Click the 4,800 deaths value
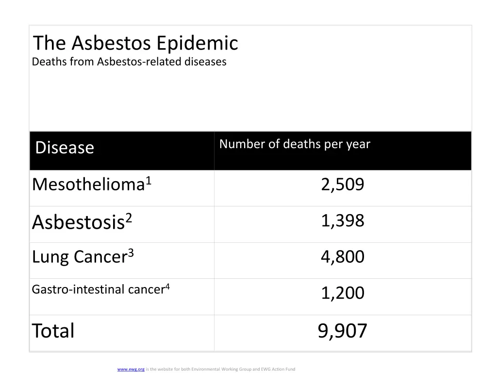 (342, 256)
